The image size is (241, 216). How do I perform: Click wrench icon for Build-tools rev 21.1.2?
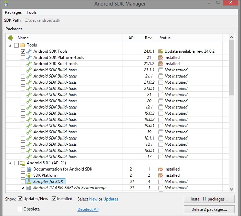click(x=29, y=64)
